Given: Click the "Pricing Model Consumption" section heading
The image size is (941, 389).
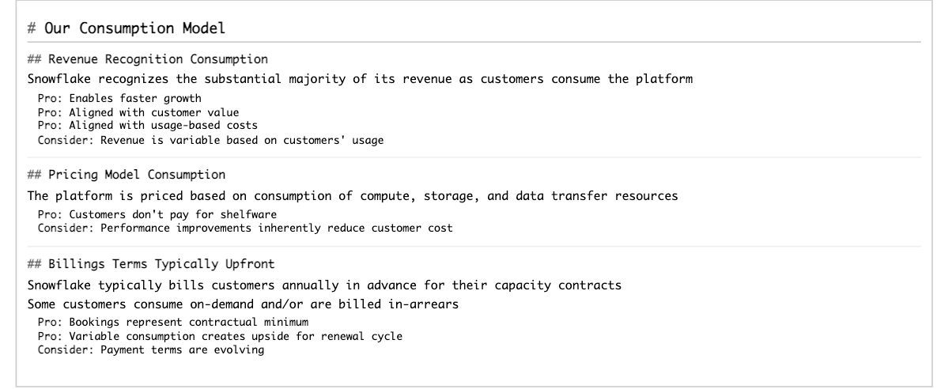Looking at the screenshot, I should point(127,174).
